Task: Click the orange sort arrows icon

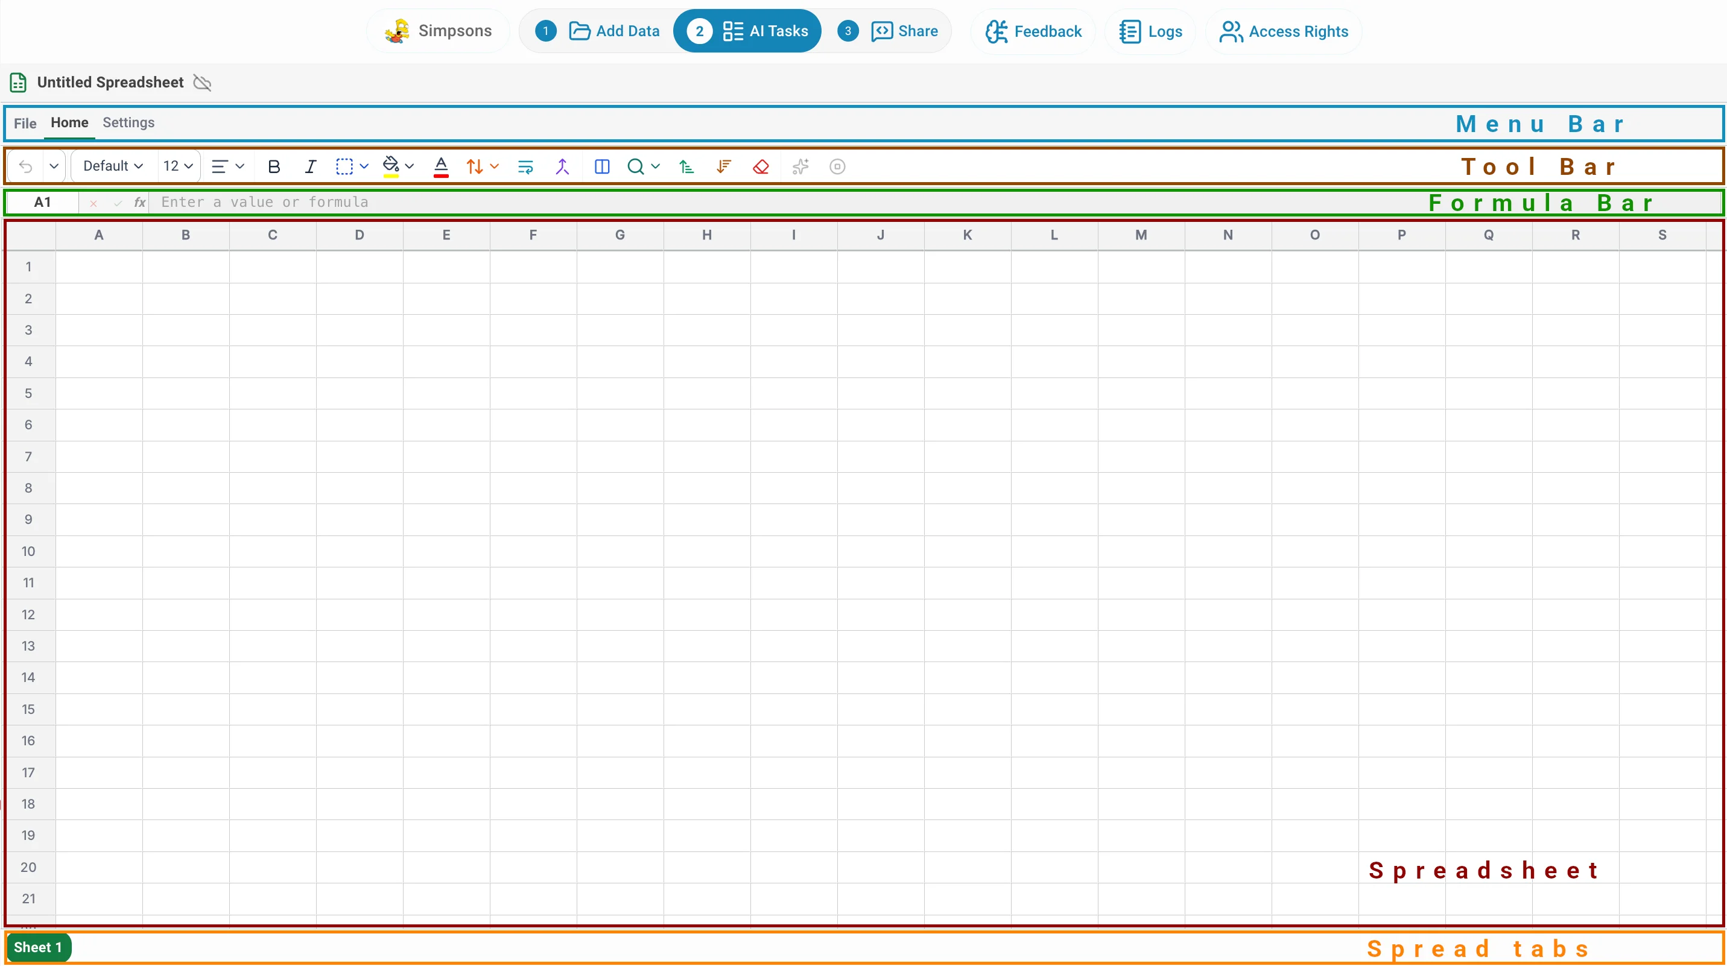Action: coord(475,166)
